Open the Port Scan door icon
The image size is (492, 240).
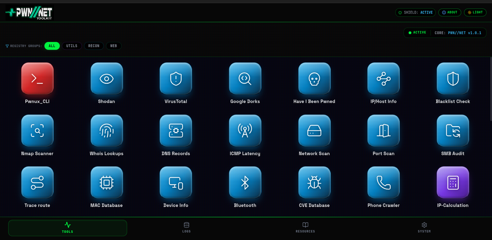pyautogui.click(x=383, y=131)
